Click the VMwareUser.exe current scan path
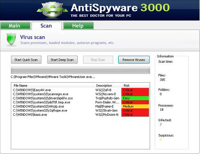The image size is (200, 154). (53, 77)
